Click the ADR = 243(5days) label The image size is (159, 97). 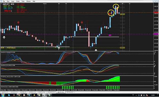pos(8,48)
